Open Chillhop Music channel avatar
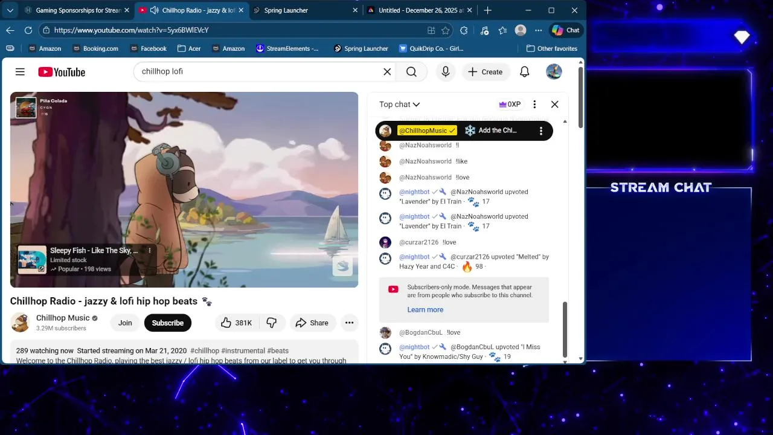The image size is (773, 435). click(20, 323)
